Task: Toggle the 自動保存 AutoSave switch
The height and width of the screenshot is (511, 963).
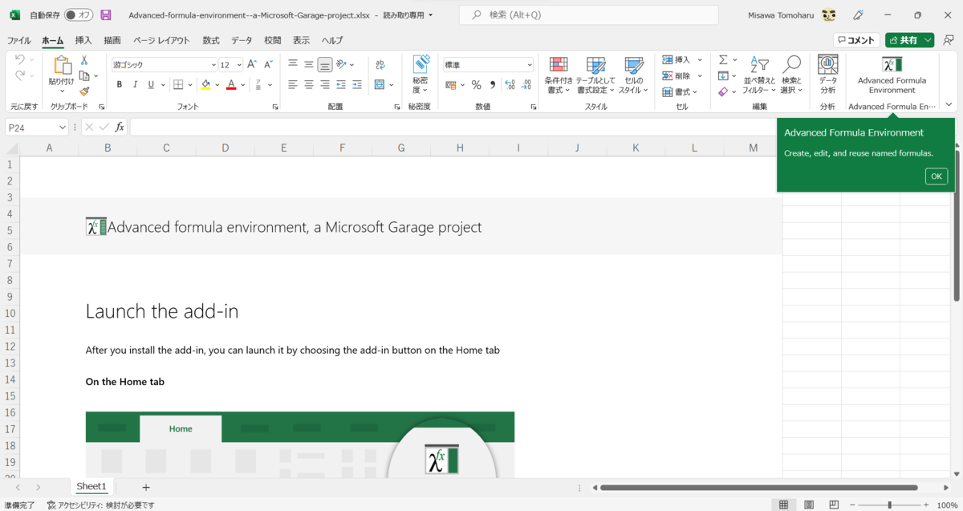Action: (x=79, y=15)
